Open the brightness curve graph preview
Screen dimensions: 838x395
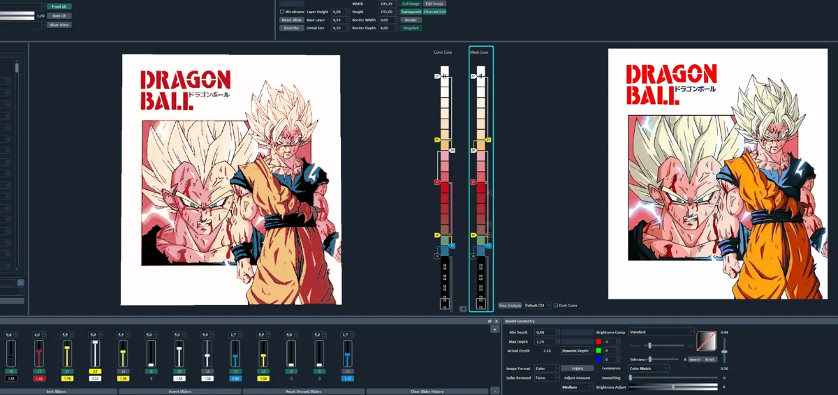(x=707, y=341)
